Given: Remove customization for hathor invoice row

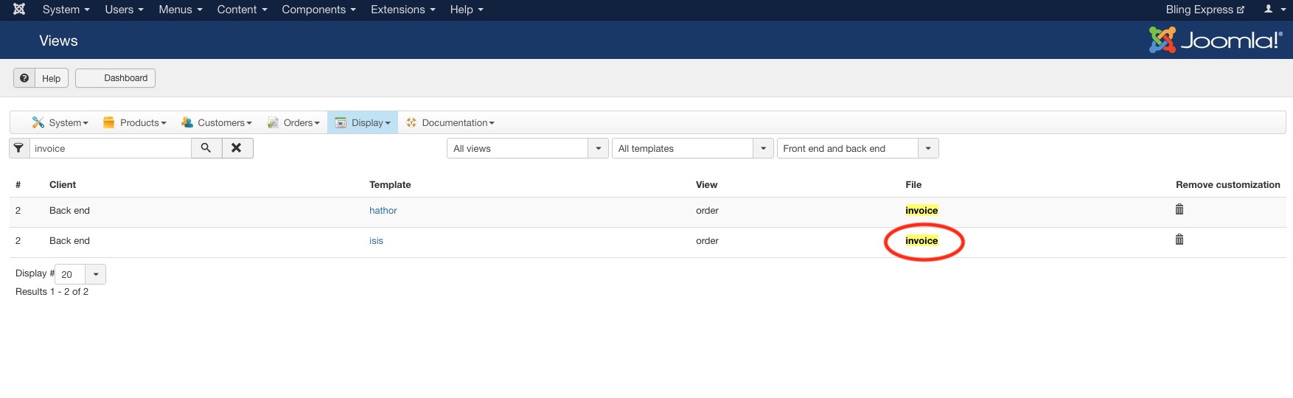Looking at the screenshot, I should [1179, 209].
